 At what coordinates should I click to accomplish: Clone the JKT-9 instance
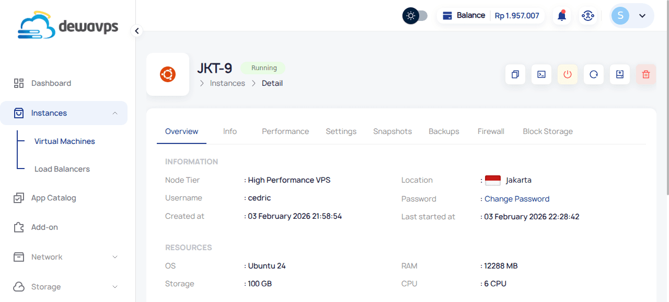(515, 74)
